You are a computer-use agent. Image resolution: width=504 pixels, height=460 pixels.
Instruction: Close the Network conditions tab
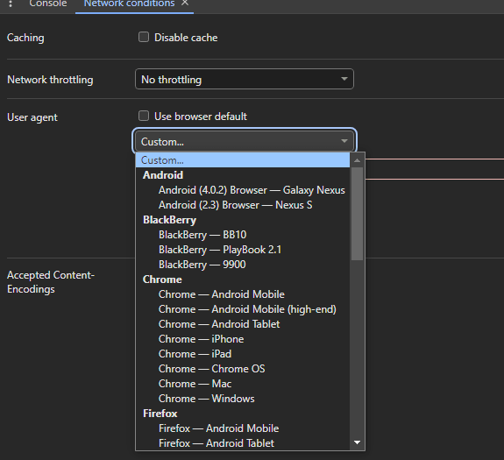coord(184,3)
